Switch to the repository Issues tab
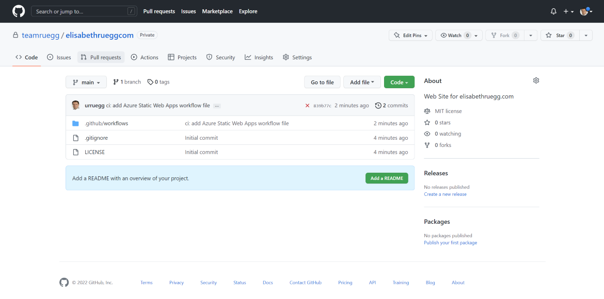The height and width of the screenshot is (299, 604). point(59,57)
